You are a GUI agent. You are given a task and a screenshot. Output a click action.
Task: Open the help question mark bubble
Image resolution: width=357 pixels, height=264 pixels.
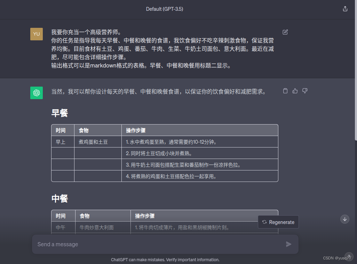point(349,256)
